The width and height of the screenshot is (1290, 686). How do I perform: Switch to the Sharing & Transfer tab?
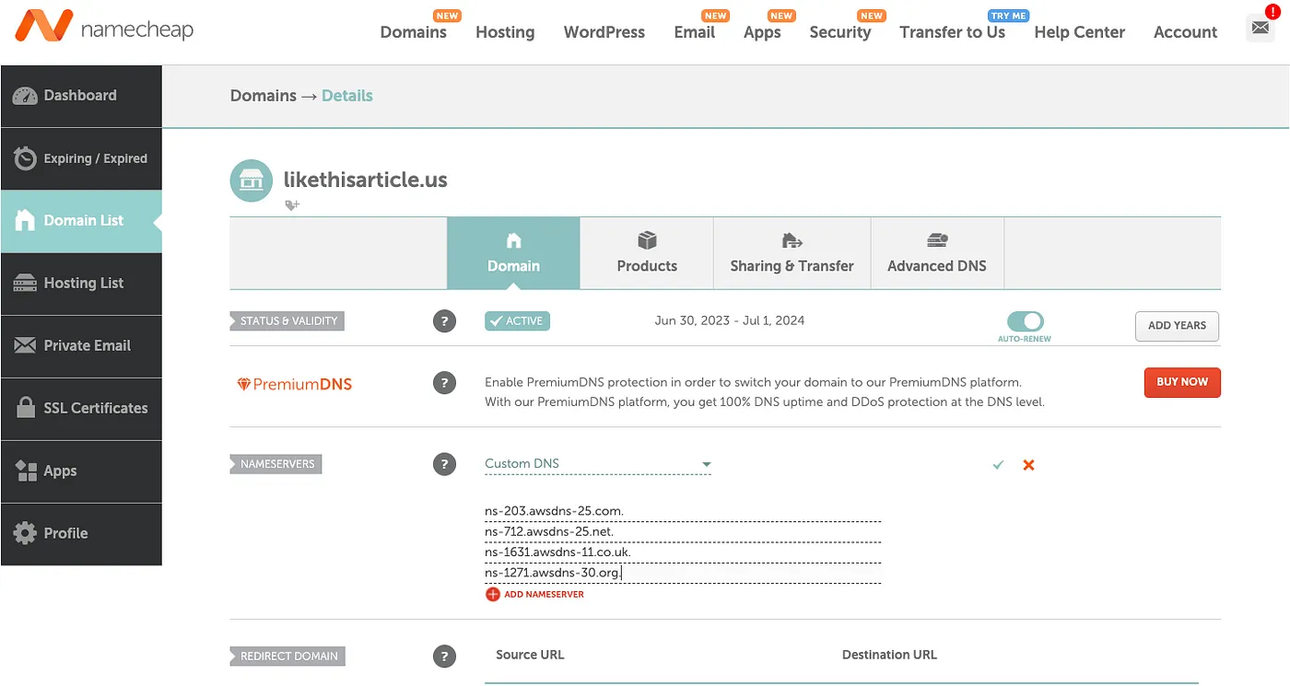[x=792, y=253]
